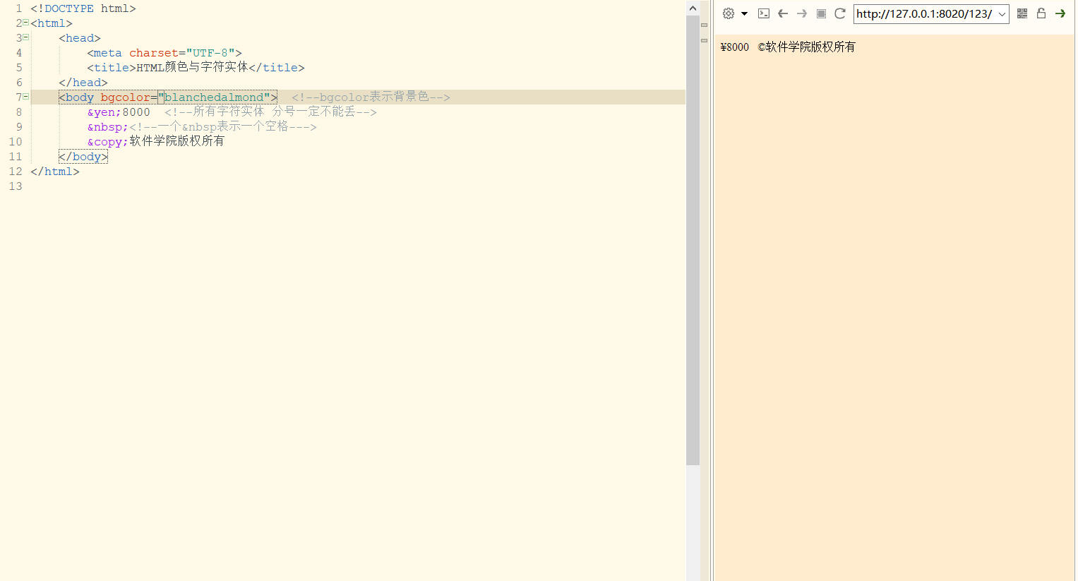Click the title text HTML颜色与字符实体
The width and height of the screenshot is (1078, 581).
[x=192, y=68]
